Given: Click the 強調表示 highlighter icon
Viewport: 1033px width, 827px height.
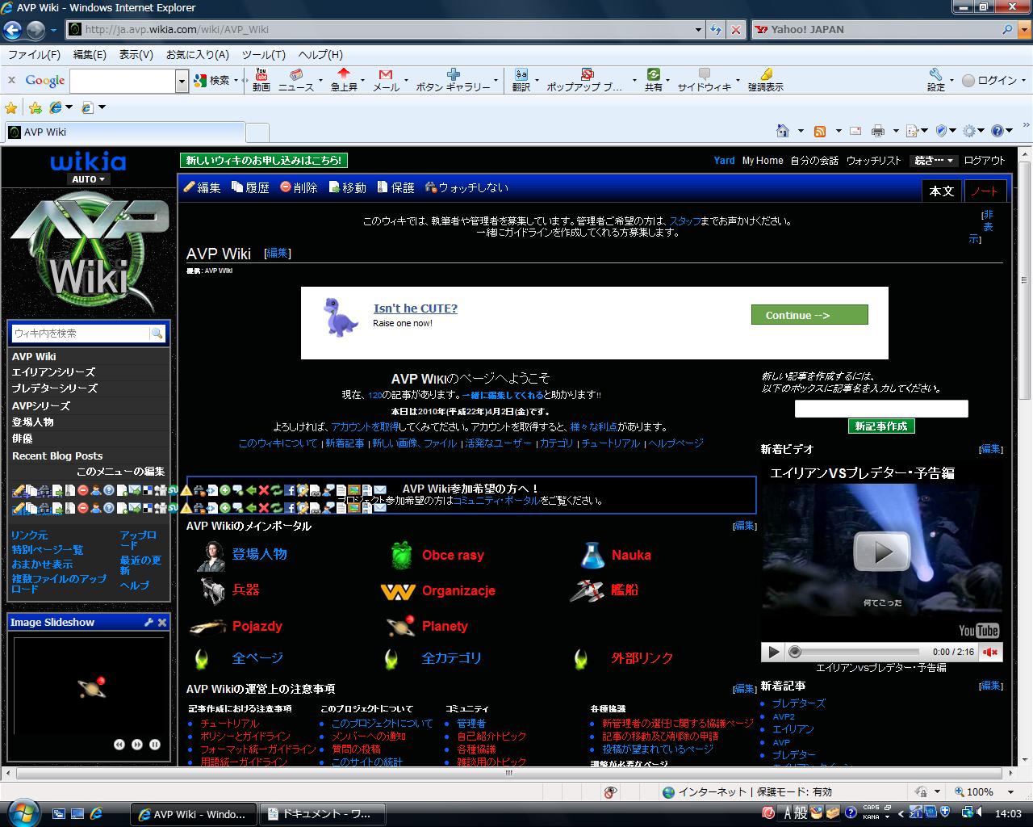Looking at the screenshot, I should [765, 80].
